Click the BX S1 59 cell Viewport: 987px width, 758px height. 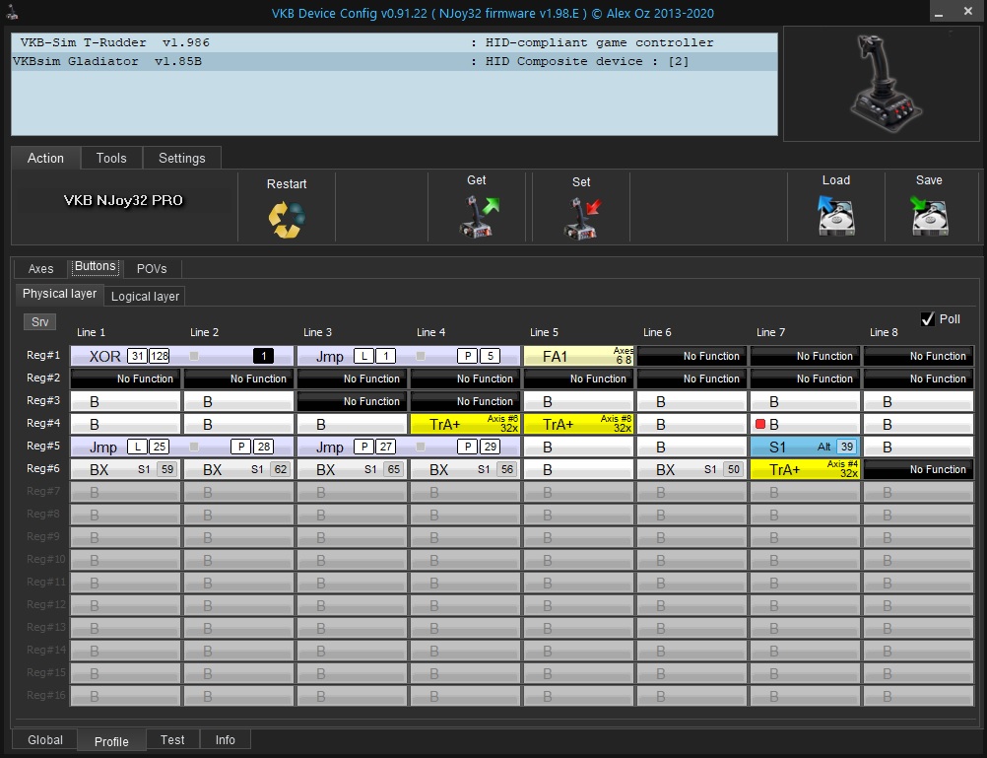point(126,469)
